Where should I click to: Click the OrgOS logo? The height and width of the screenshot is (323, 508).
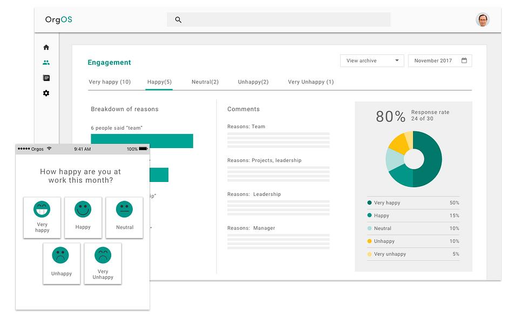point(59,20)
